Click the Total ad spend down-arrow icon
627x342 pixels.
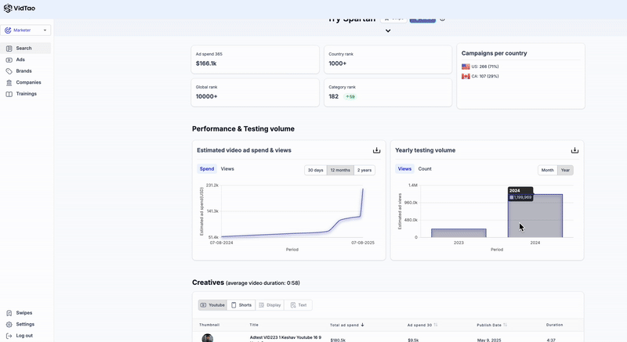pos(362,325)
